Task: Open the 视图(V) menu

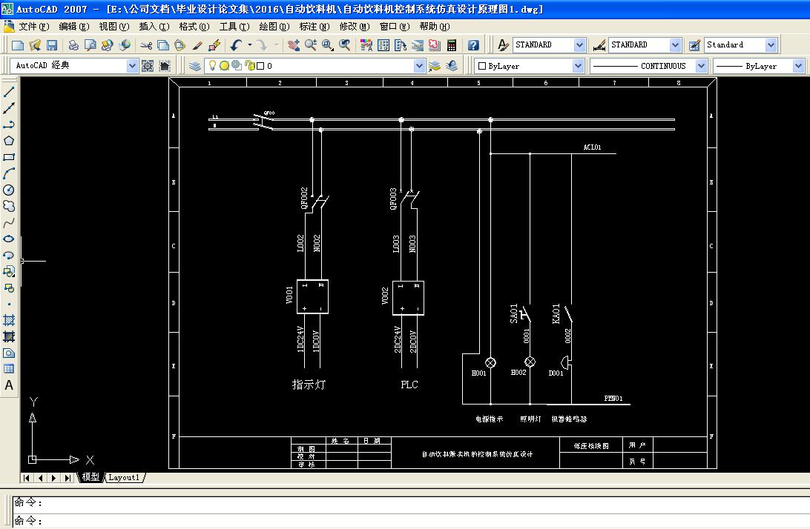Action: (x=113, y=27)
